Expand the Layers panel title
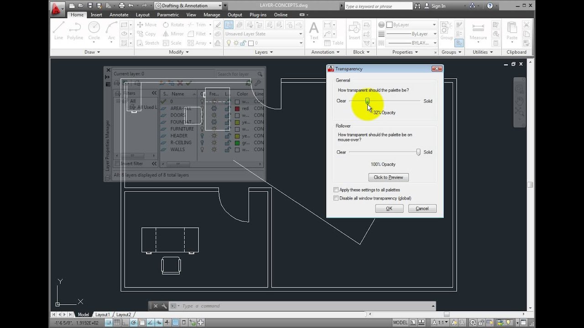584x328 pixels. 264,52
